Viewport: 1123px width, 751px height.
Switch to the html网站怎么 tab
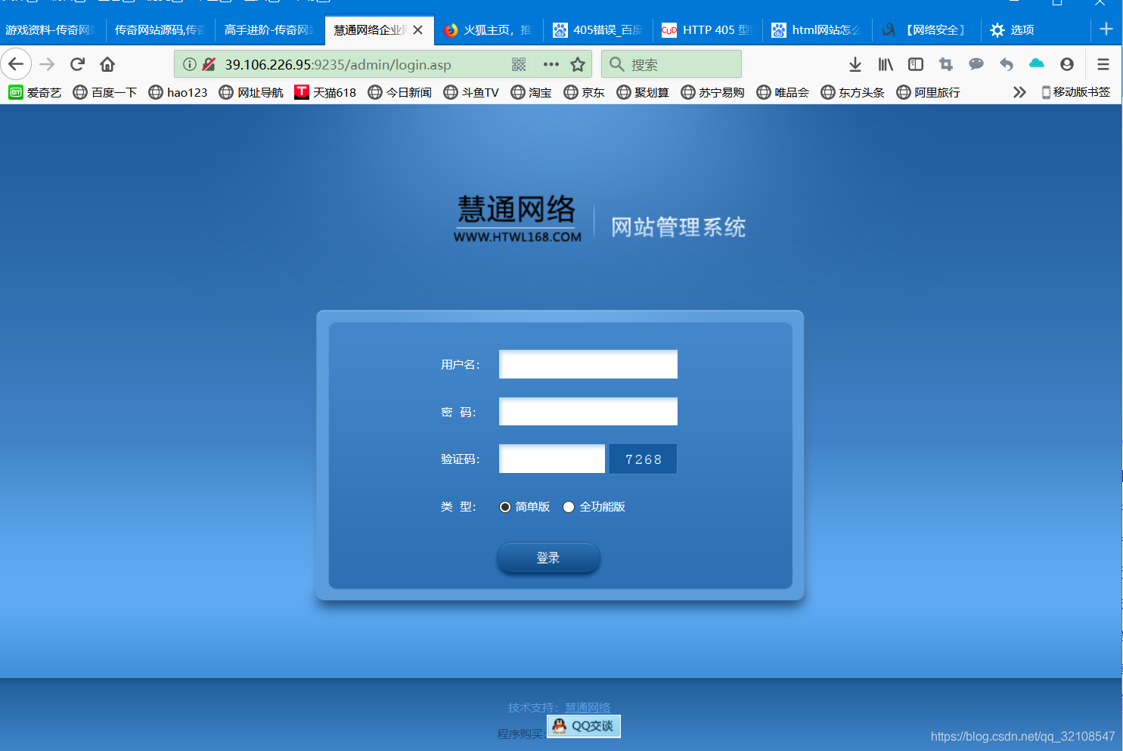[817, 30]
